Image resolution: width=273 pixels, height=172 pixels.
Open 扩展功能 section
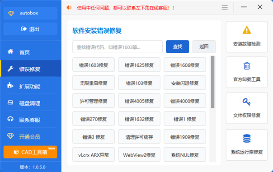tap(31, 86)
